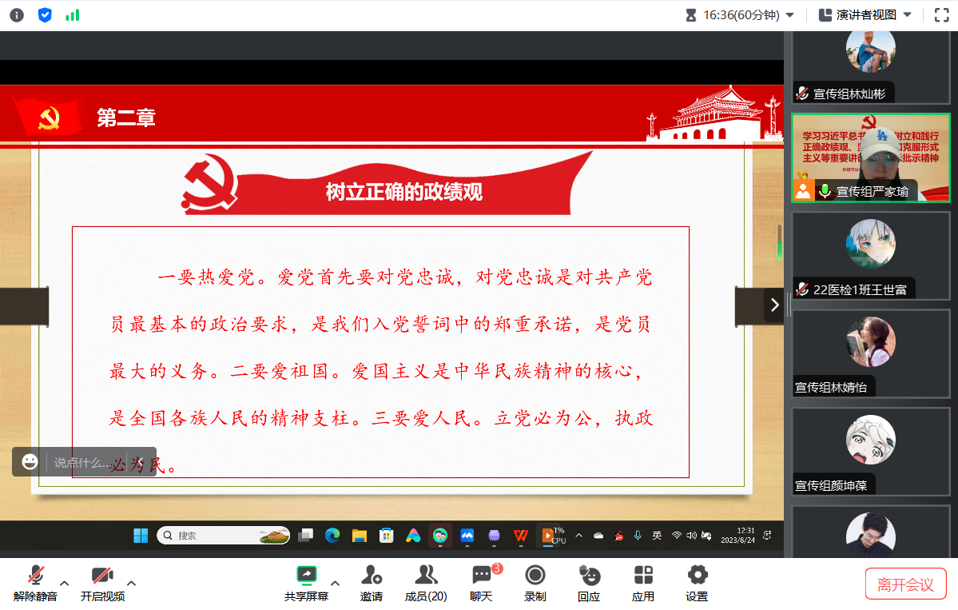The height and width of the screenshot is (610, 958).
Task: Open the meeting info icon
Action: (17, 15)
